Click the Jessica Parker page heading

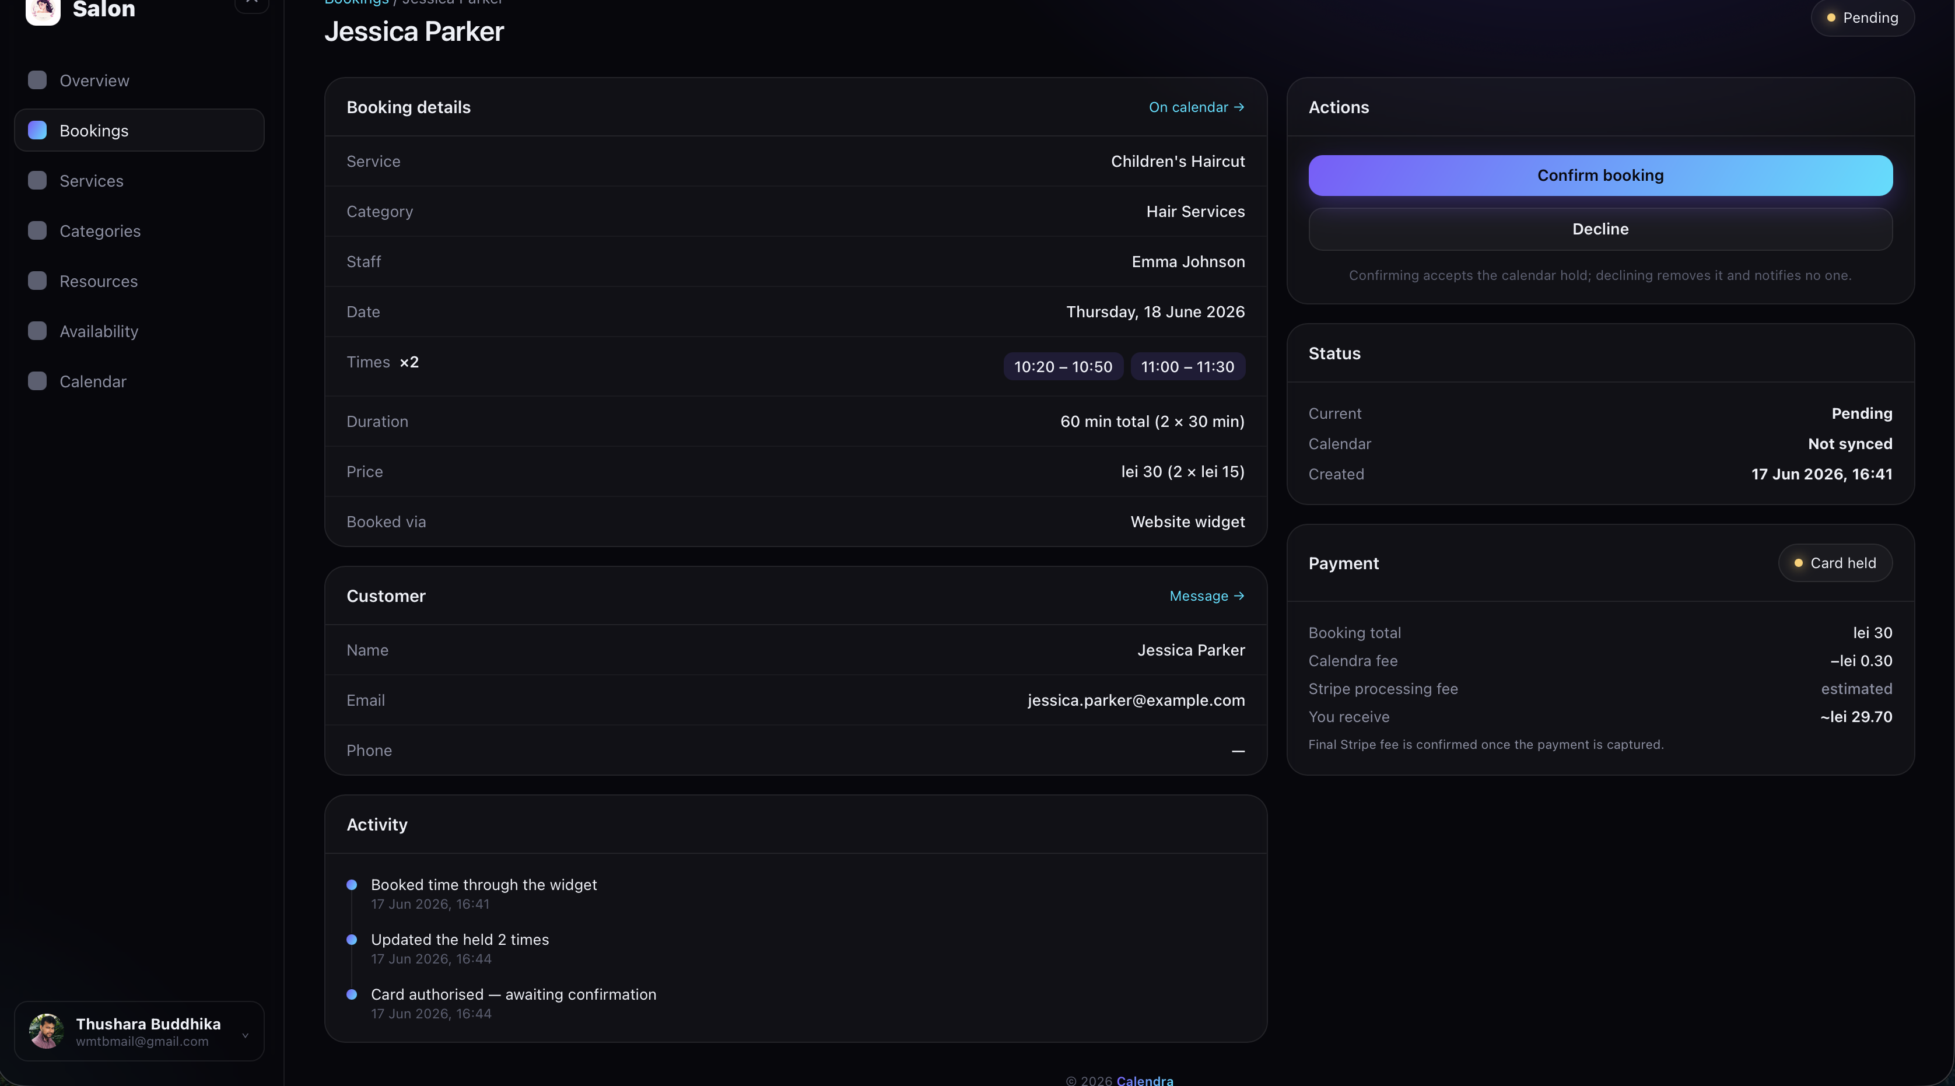click(414, 31)
